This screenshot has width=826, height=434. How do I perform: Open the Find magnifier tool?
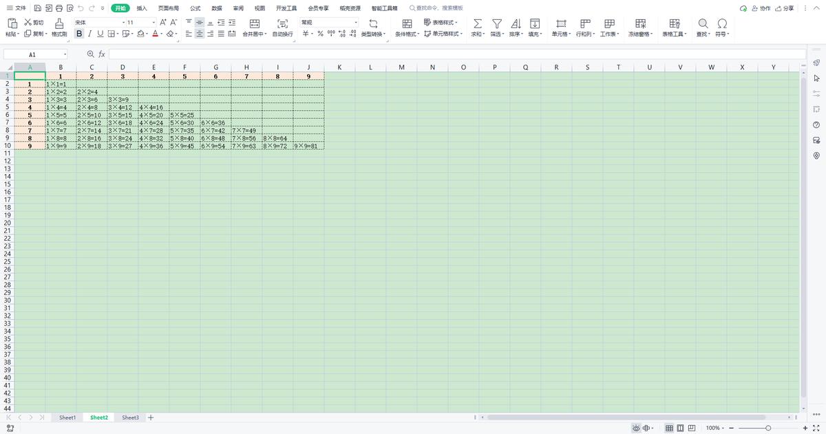[x=703, y=23]
